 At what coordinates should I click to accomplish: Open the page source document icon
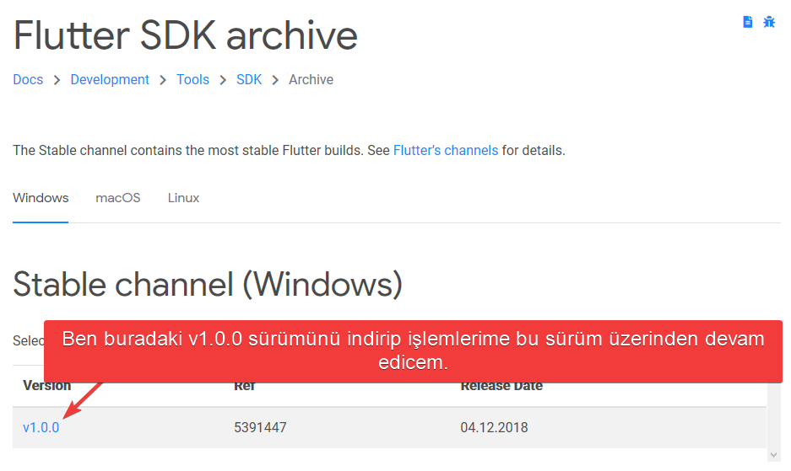(748, 22)
